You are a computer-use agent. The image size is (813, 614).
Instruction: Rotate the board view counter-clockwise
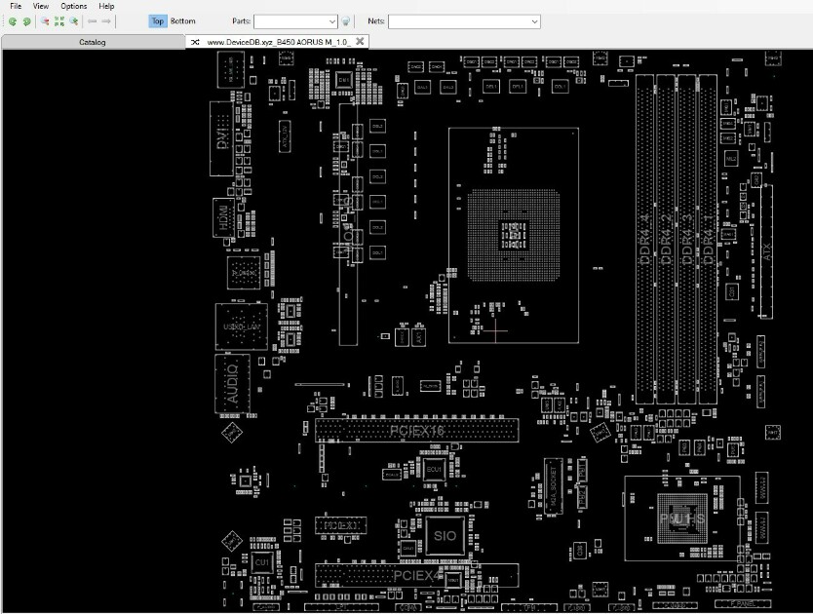click(13, 21)
